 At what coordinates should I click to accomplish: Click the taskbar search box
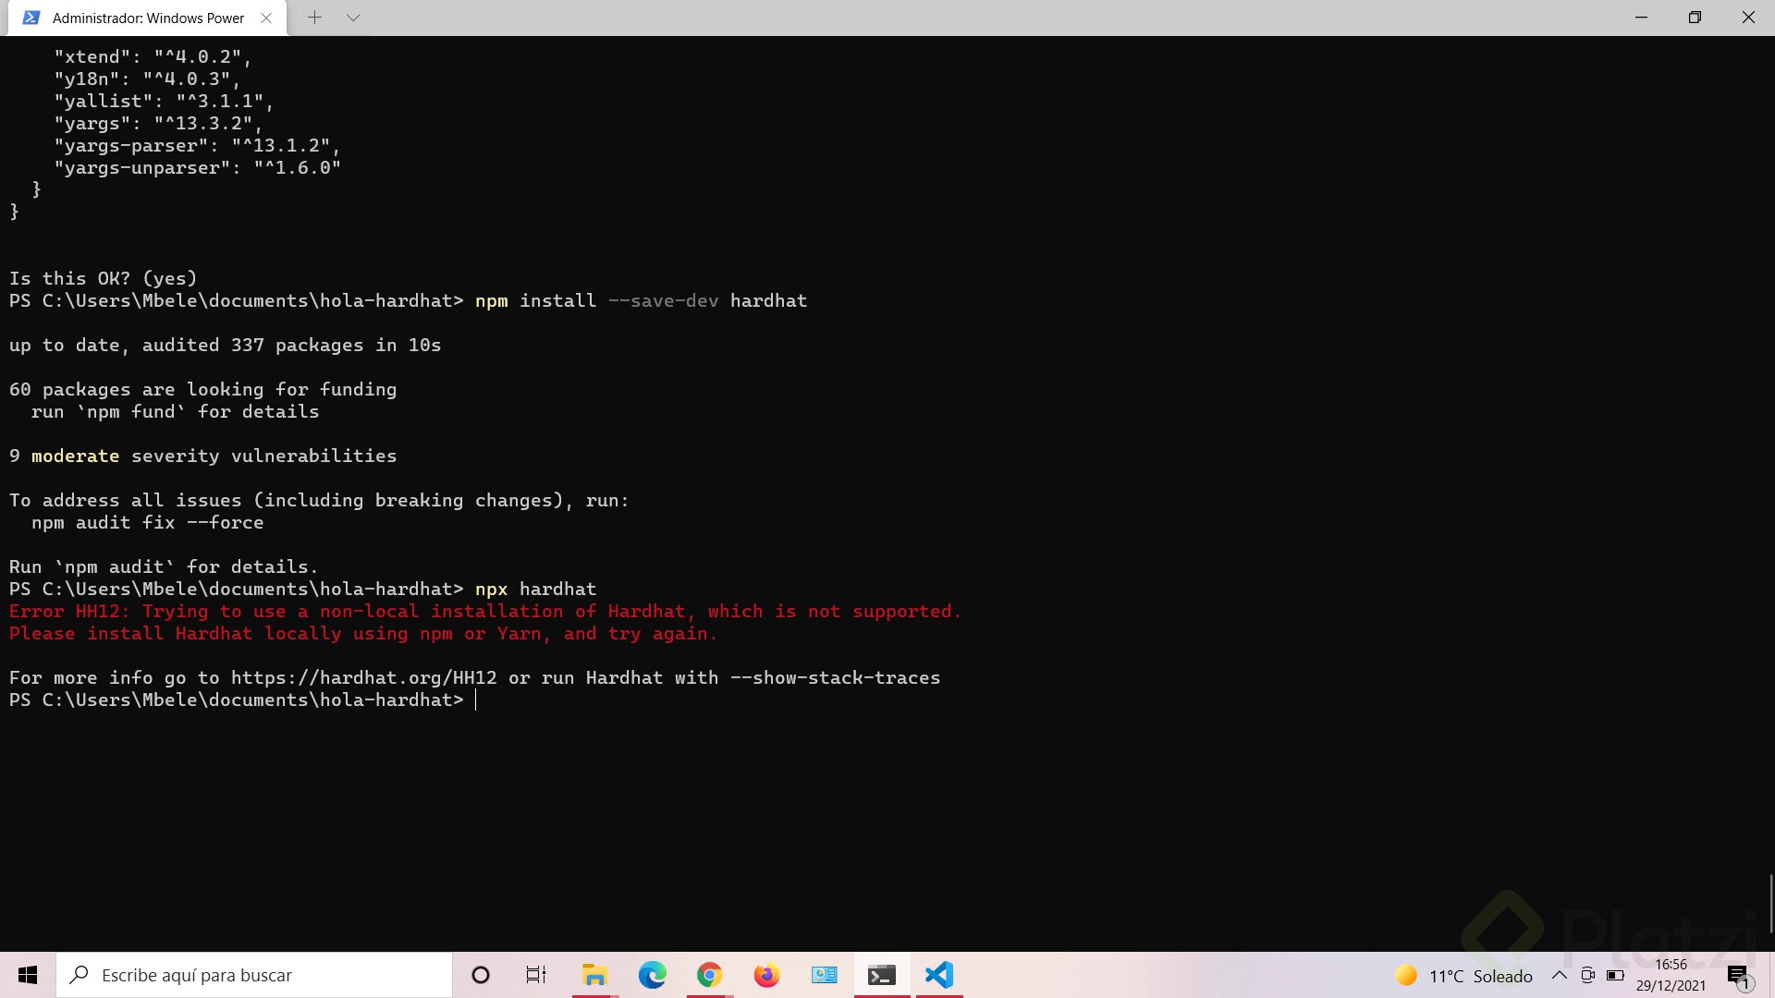click(254, 975)
